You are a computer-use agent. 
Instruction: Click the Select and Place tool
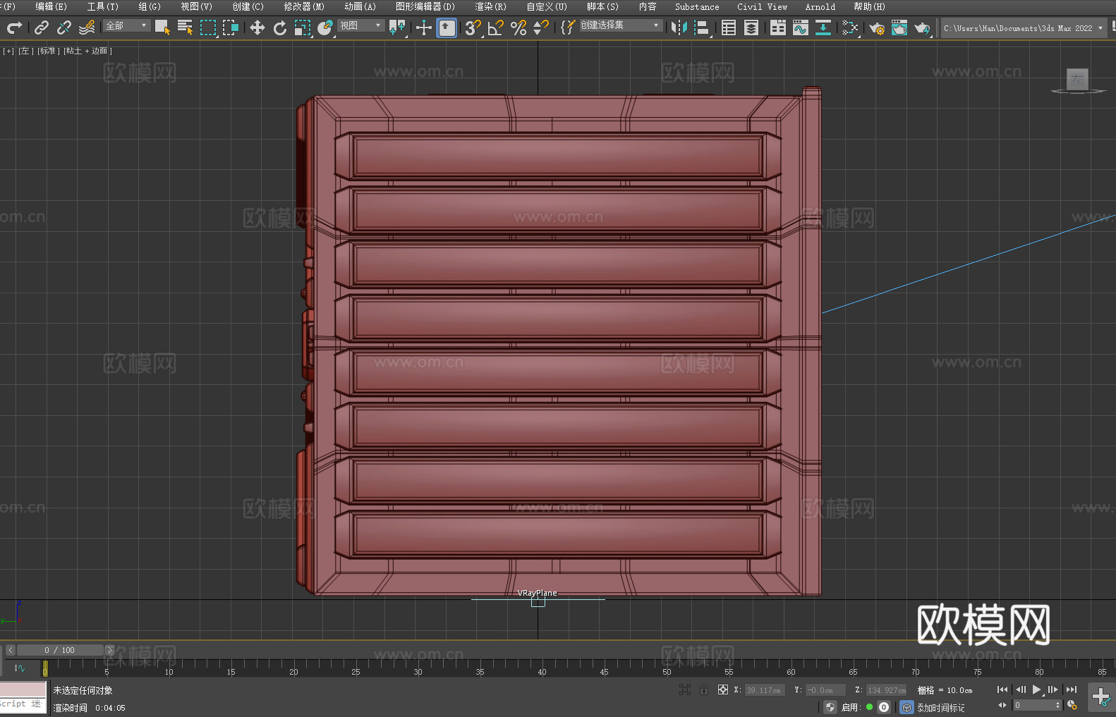point(325,27)
